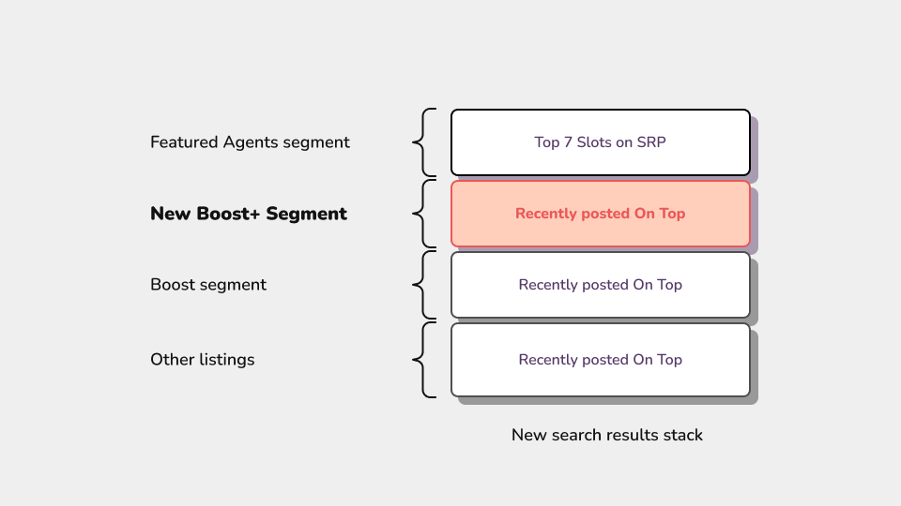
Task: Click the "New search results stack" caption
Action: point(607,435)
